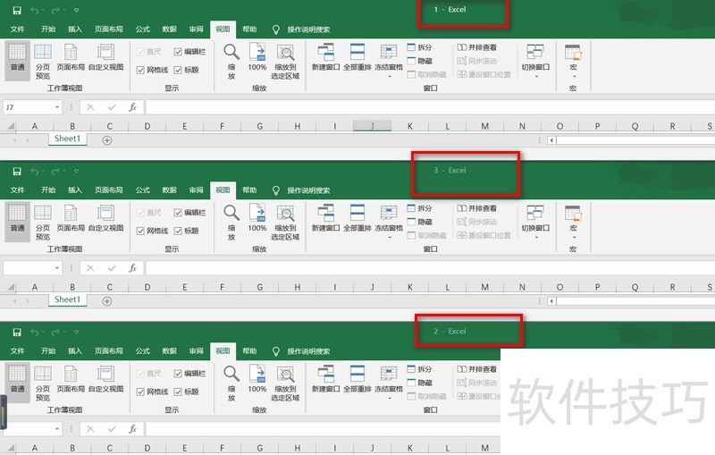This screenshot has width=715, height=455.
Task: Toggle Headings (标题) checkbox in window 1
Action: [178, 71]
